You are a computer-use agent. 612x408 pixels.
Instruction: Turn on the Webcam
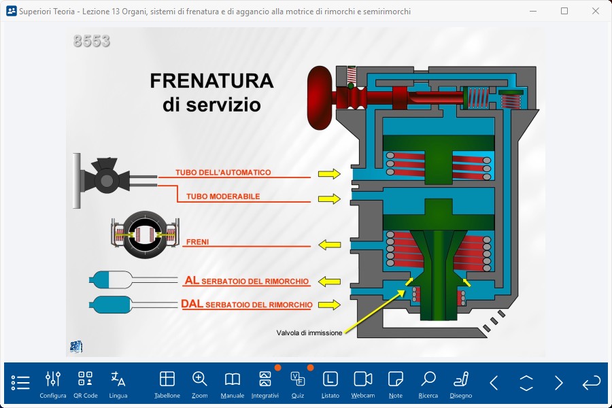(x=363, y=384)
